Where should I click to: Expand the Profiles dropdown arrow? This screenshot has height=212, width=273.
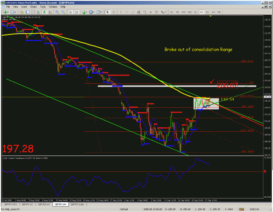click(15, 12)
